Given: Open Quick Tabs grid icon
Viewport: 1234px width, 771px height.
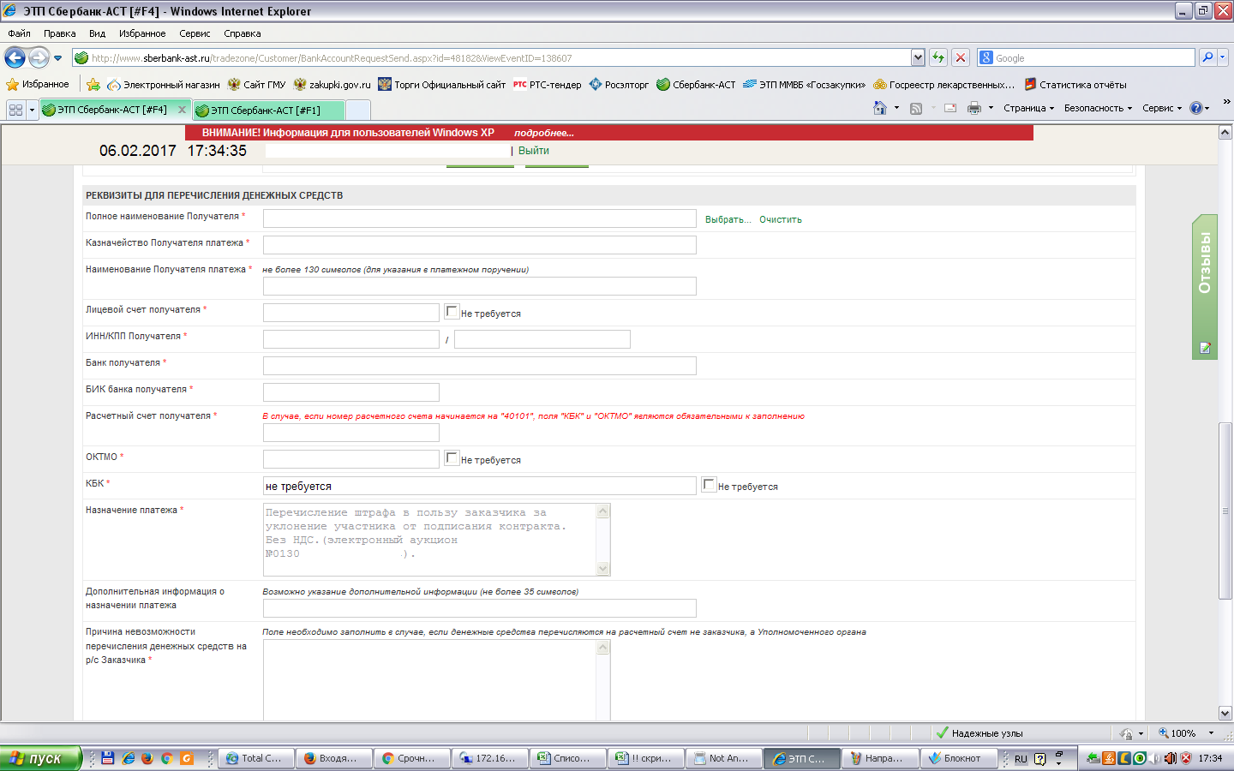Looking at the screenshot, I should pyautogui.click(x=15, y=110).
